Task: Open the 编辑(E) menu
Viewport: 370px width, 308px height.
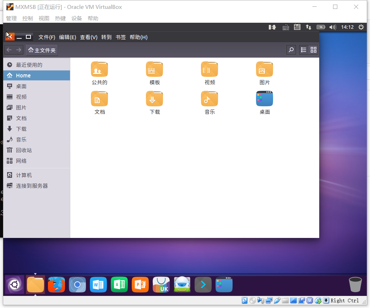Action: pos(67,37)
